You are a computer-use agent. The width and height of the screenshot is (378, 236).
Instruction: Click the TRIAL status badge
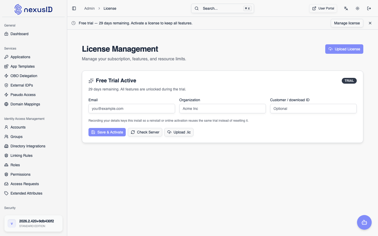[x=349, y=81]
